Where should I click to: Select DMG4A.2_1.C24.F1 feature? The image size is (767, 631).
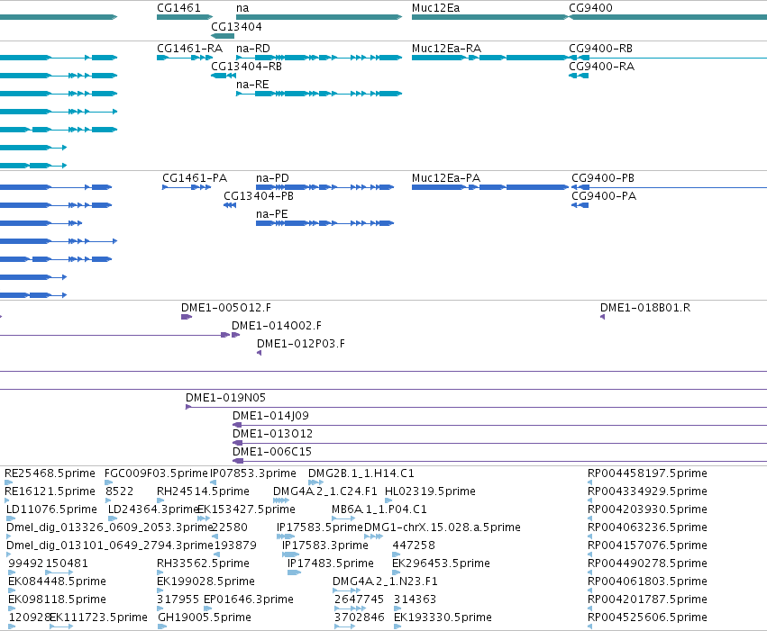coord(325,491)
